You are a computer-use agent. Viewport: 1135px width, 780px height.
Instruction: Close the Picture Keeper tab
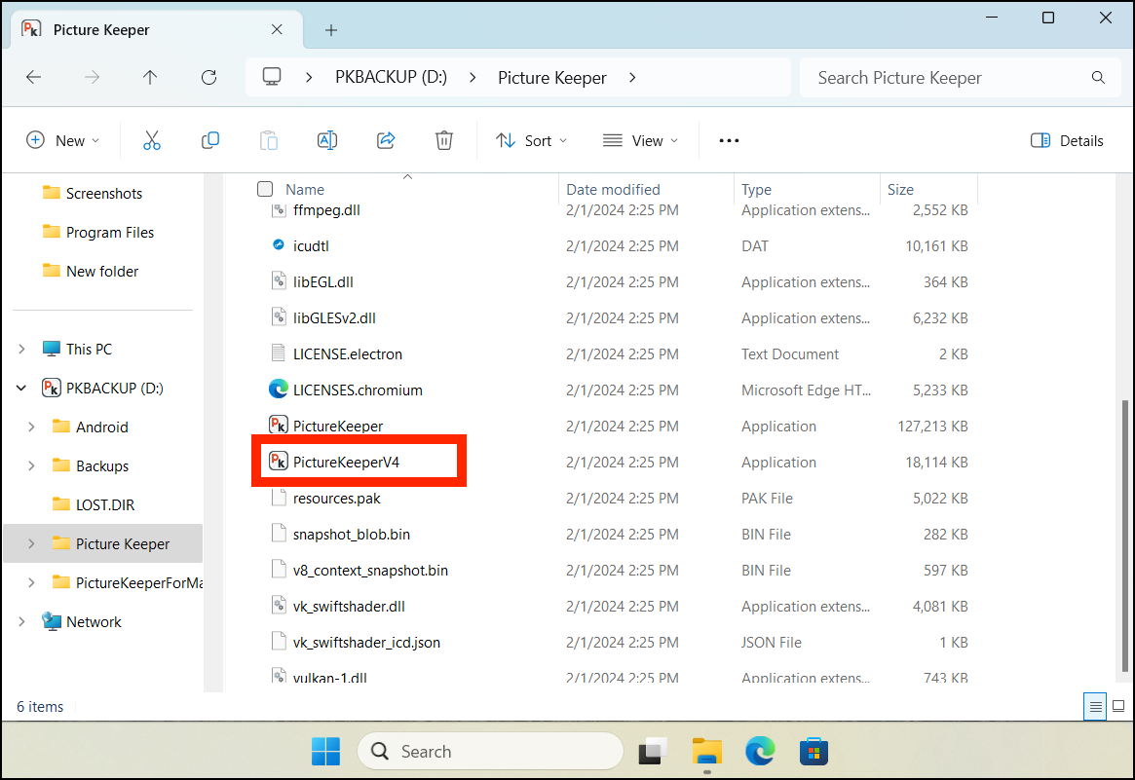point(277,29)
